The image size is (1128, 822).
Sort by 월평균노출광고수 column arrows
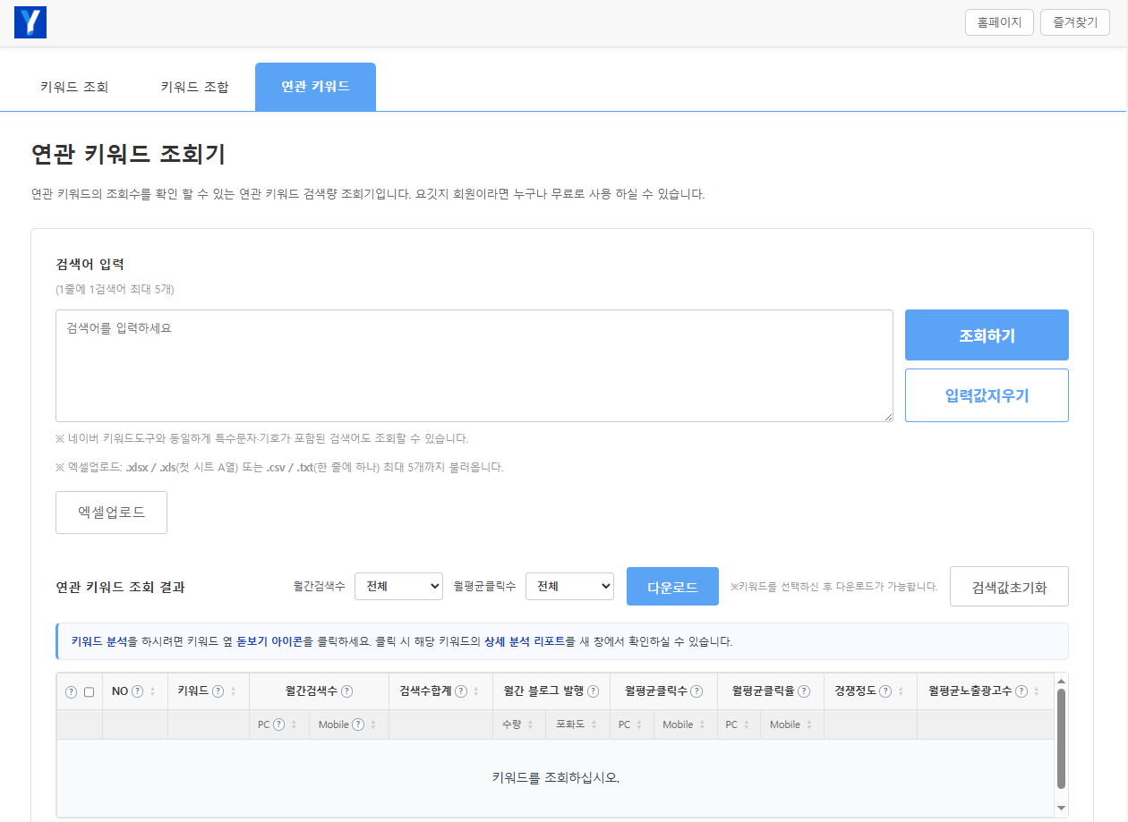1038,691
